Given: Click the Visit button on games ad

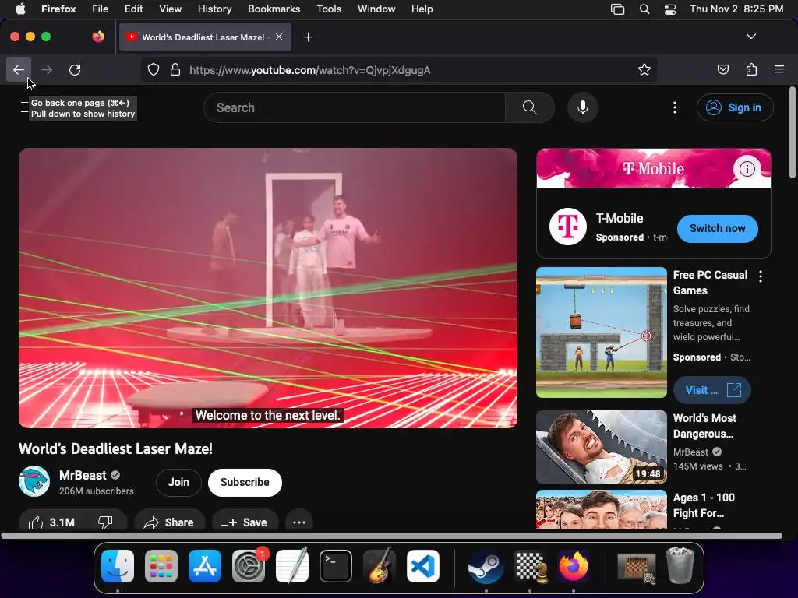Looking at the screenshot, I should [x=712, y=390].
